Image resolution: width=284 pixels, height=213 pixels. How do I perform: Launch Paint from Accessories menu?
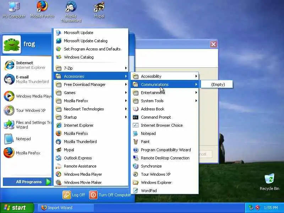point(165,142)
